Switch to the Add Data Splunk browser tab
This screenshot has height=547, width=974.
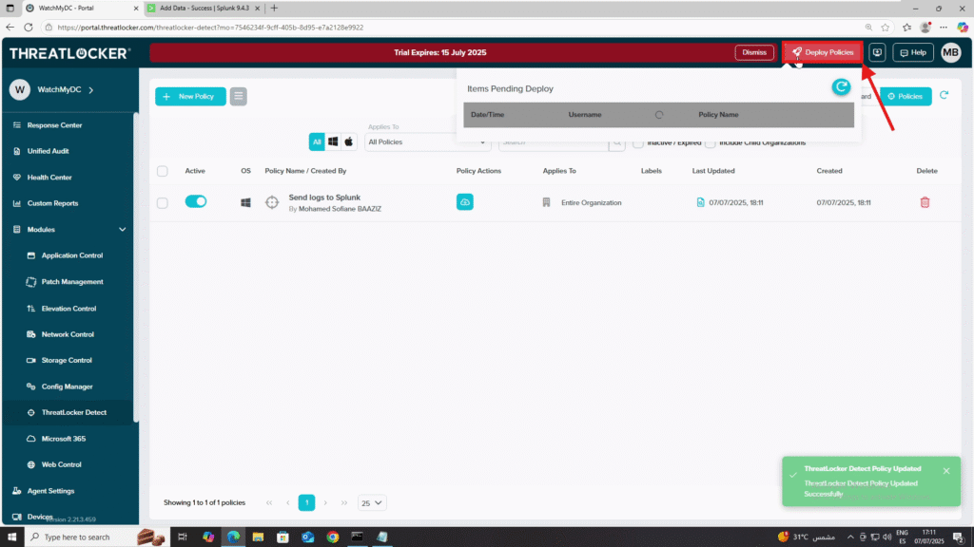(x=204, y=8)
